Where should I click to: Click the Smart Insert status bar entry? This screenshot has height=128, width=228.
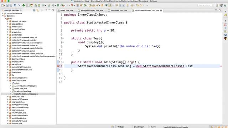coord(139,127)
